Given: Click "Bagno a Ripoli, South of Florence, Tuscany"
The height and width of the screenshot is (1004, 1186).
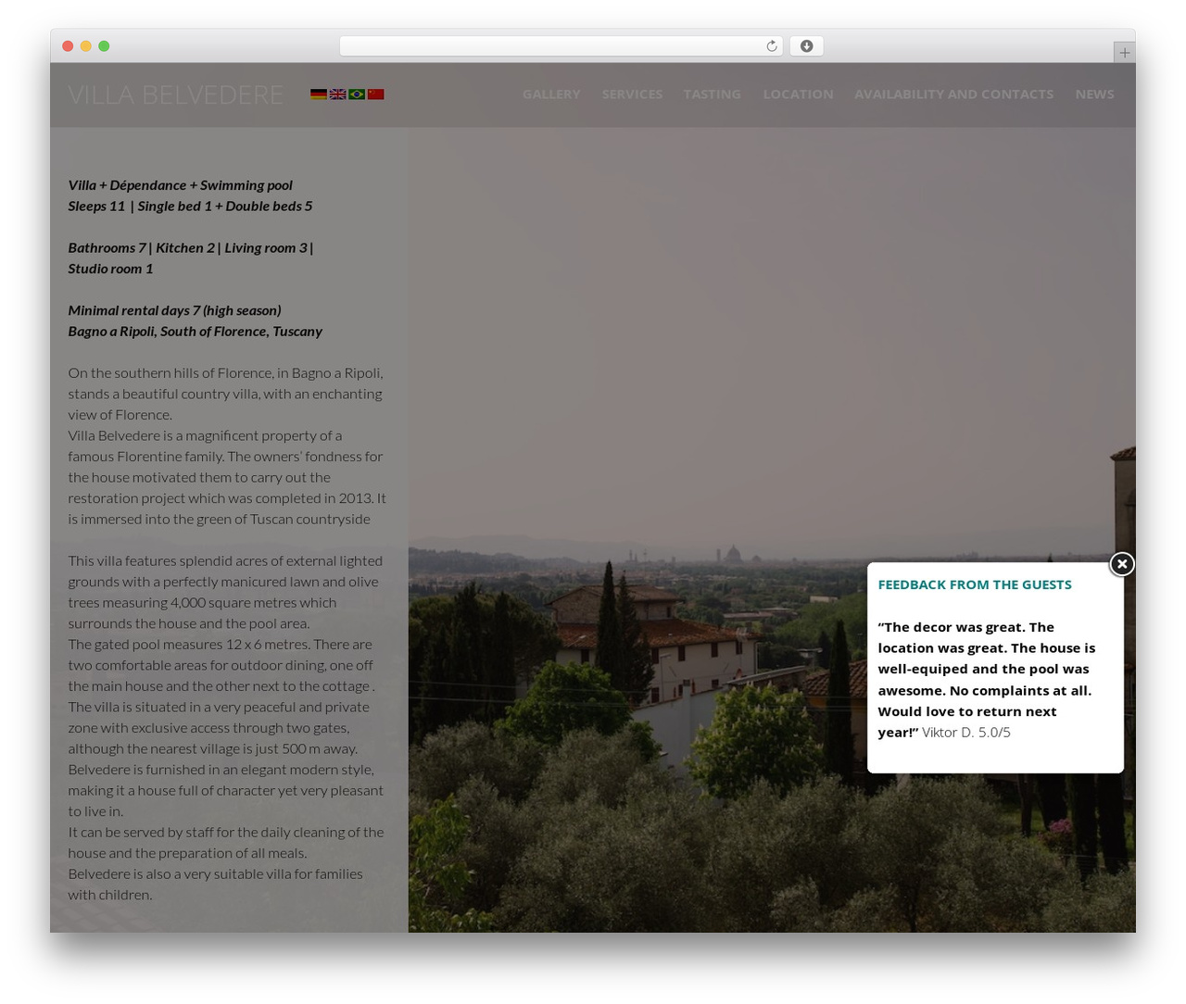Looking at the screenshot, I should click(x=195, y=332).
